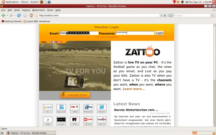Image resolution: width=216 pixels, height=135 pixels.
Task: Click the Zattoo Firefox taskbar window button
Action: [31, 133]
